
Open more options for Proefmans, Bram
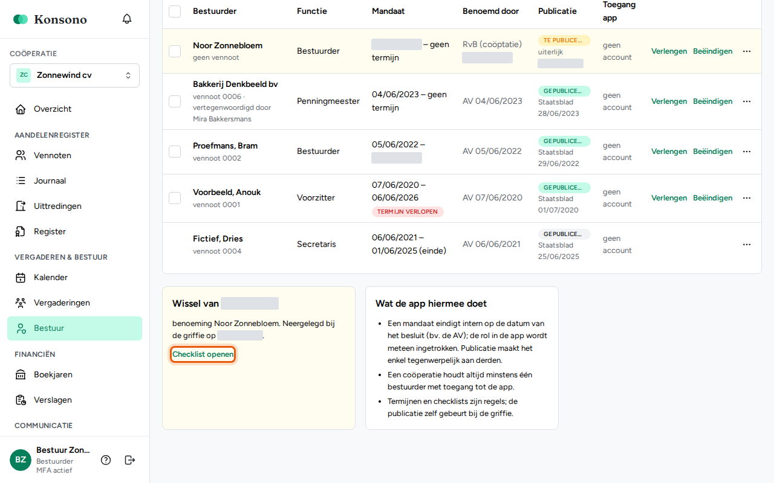(x=747, y=152)
